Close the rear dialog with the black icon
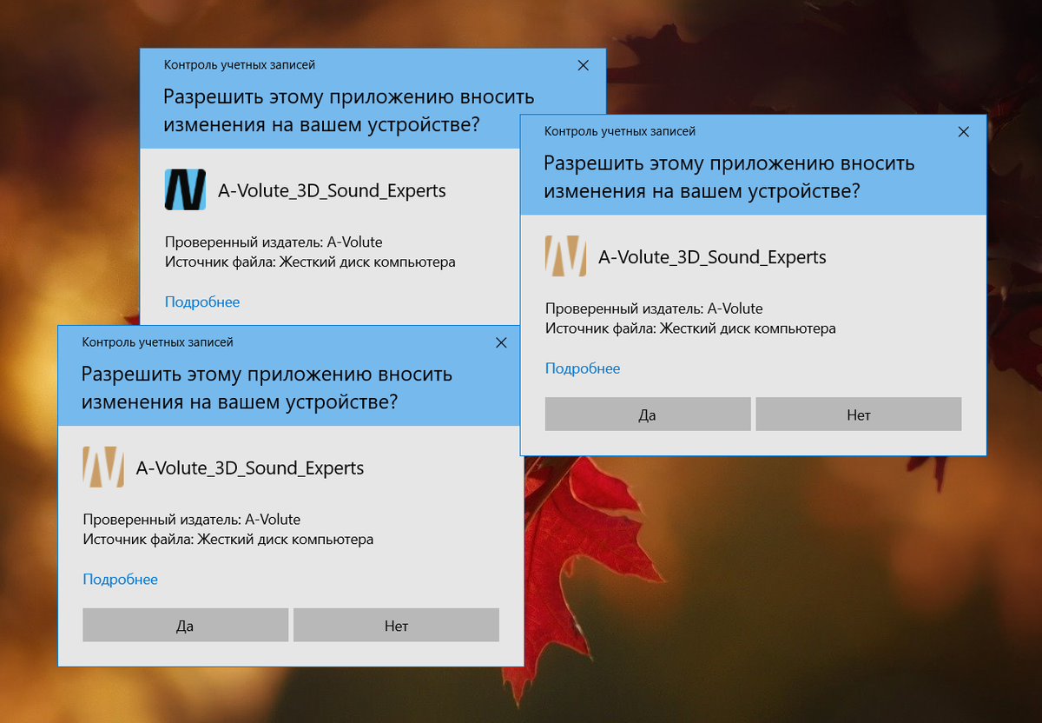Screen dimensions: 1042x723 pos(584,65)
